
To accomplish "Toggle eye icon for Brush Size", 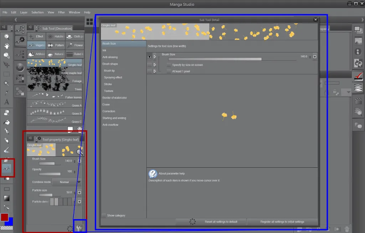I will pyautogui.click(x=149, y=57).
